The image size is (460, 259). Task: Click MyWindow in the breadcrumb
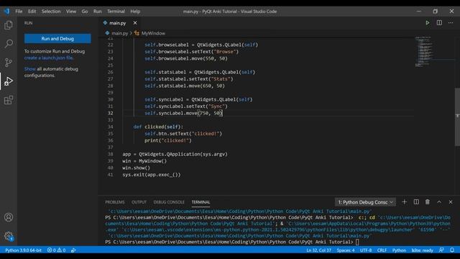(153, 33)
